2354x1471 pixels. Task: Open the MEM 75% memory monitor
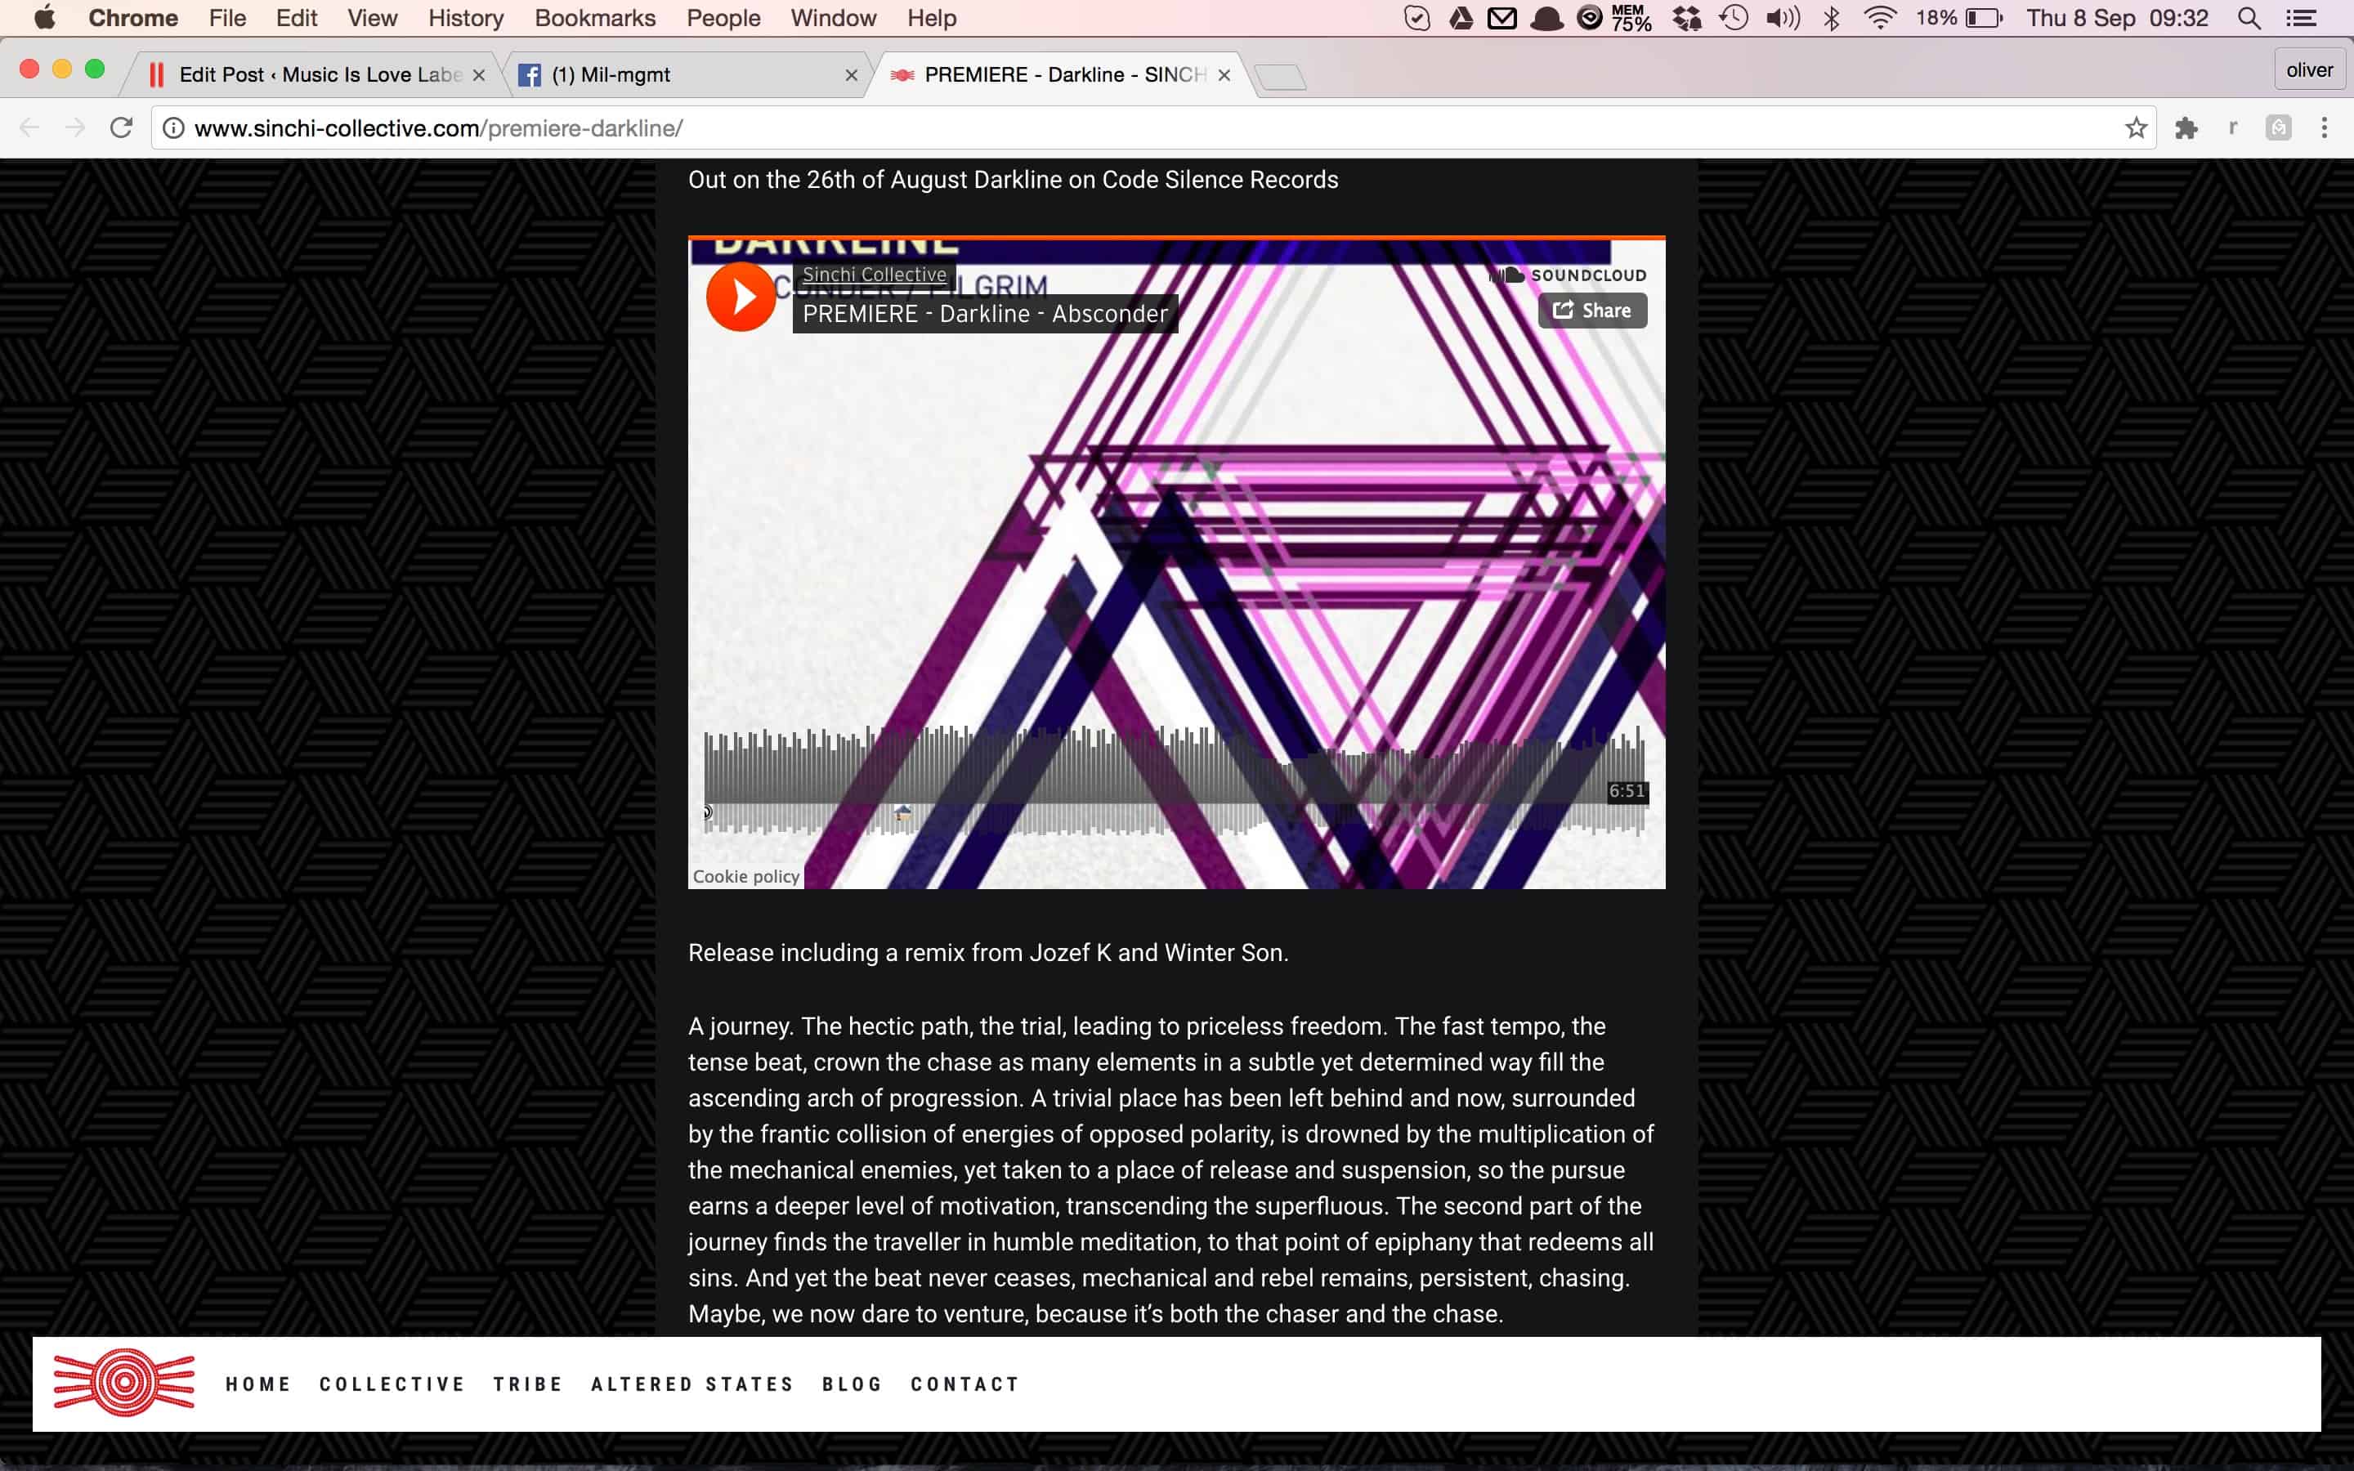pyautogui.click(x=1631, y=17)
